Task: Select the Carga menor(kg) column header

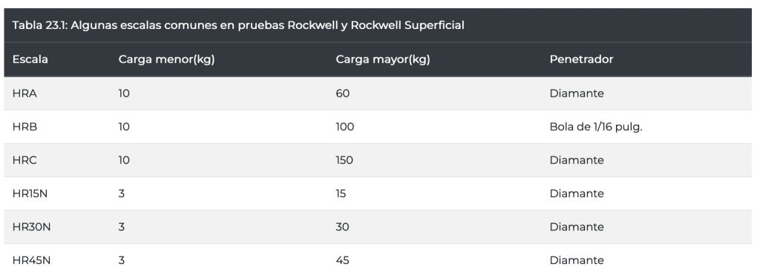Action: tap(166, 59)
